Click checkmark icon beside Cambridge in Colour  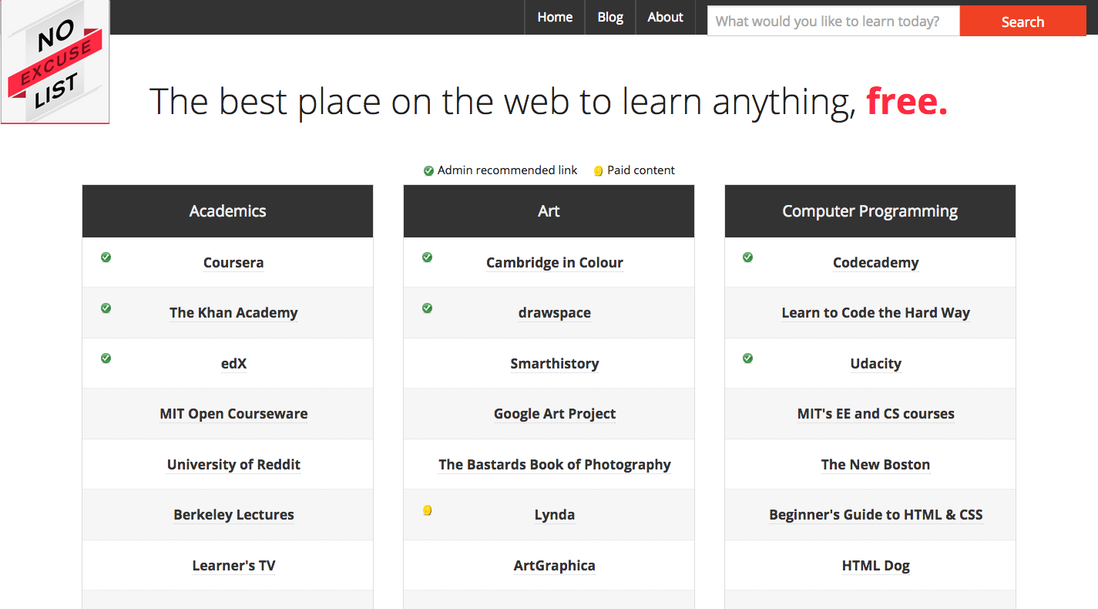pos(427,257)
